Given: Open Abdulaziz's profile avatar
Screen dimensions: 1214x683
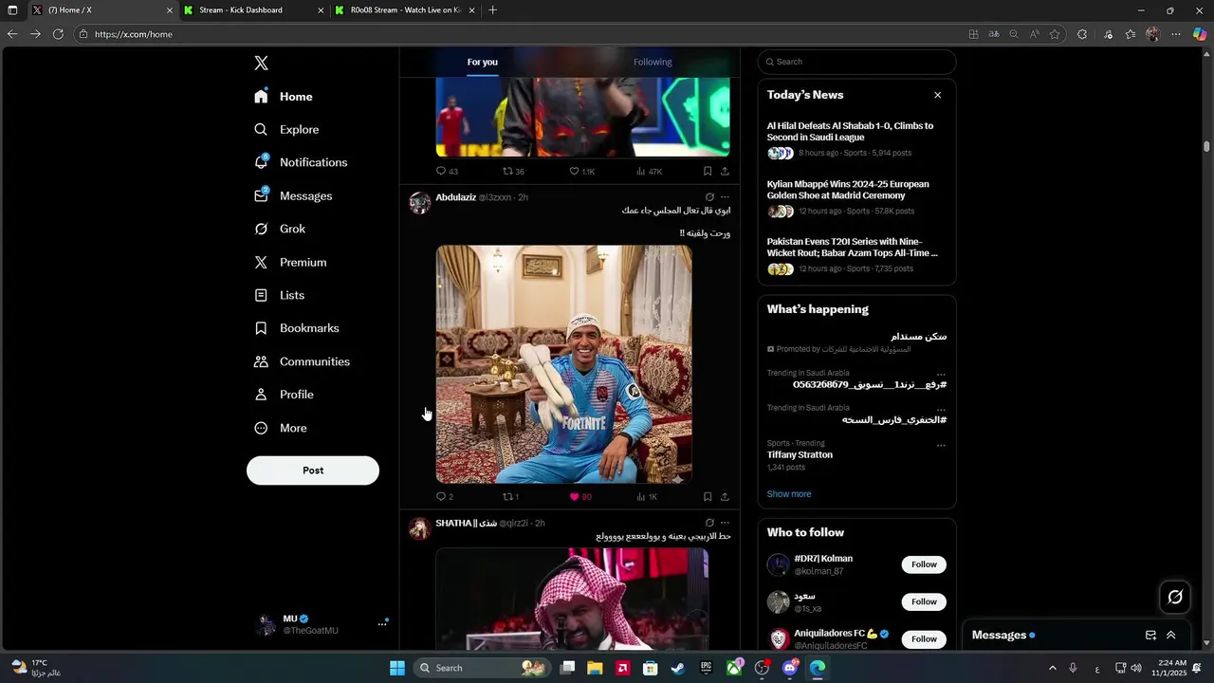Looking at the screenshot, I should pos(419,203).
